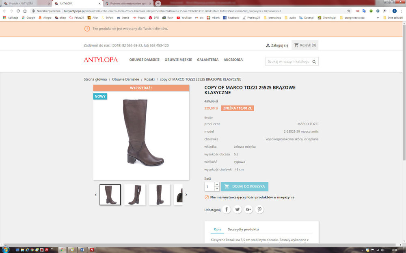The height and width of the screenshot is (253, 406).
Task: Click the 329,00 zł sale price
Action: pyautogui.click(x=211, y=108)
